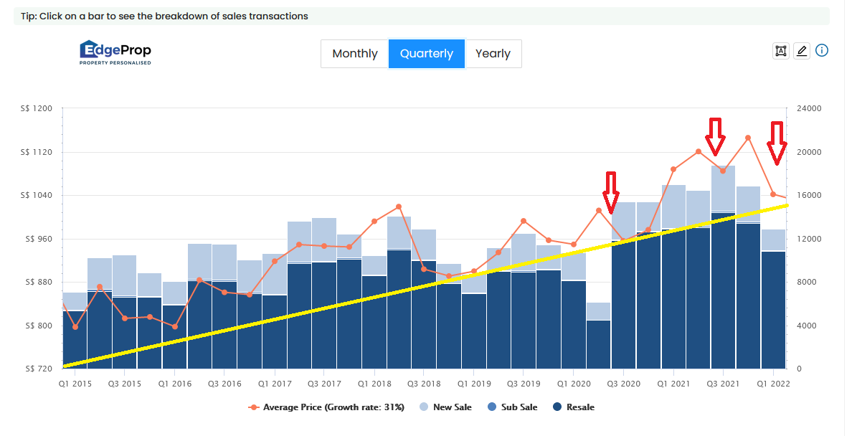Screen dimensions: 857x436
Task: Click the pencil draw icon
Action: [x=802, y=51]
